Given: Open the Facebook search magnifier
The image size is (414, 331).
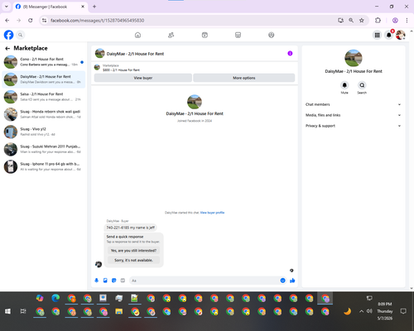Looking at the screenshot, I should point(20,35).
